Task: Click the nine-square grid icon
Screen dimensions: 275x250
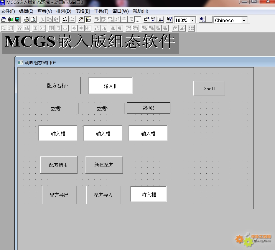Action: pyautogui.click(x=191, y=28)
